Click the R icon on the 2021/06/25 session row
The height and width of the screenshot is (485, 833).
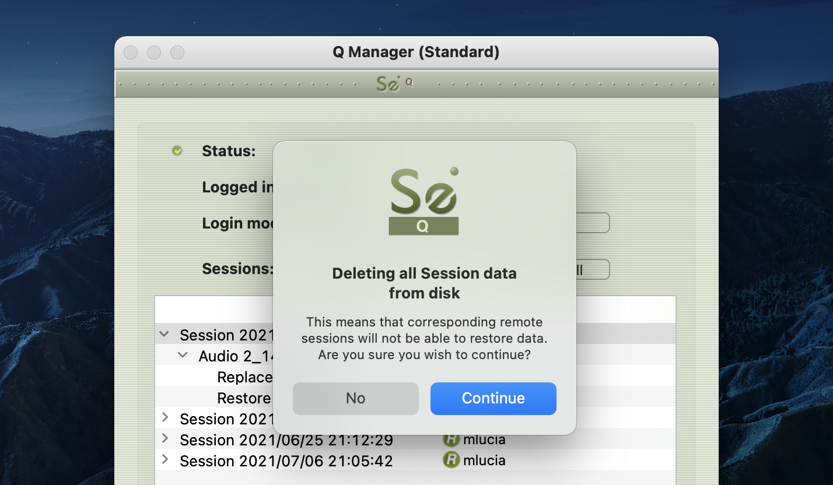point(451,440)
